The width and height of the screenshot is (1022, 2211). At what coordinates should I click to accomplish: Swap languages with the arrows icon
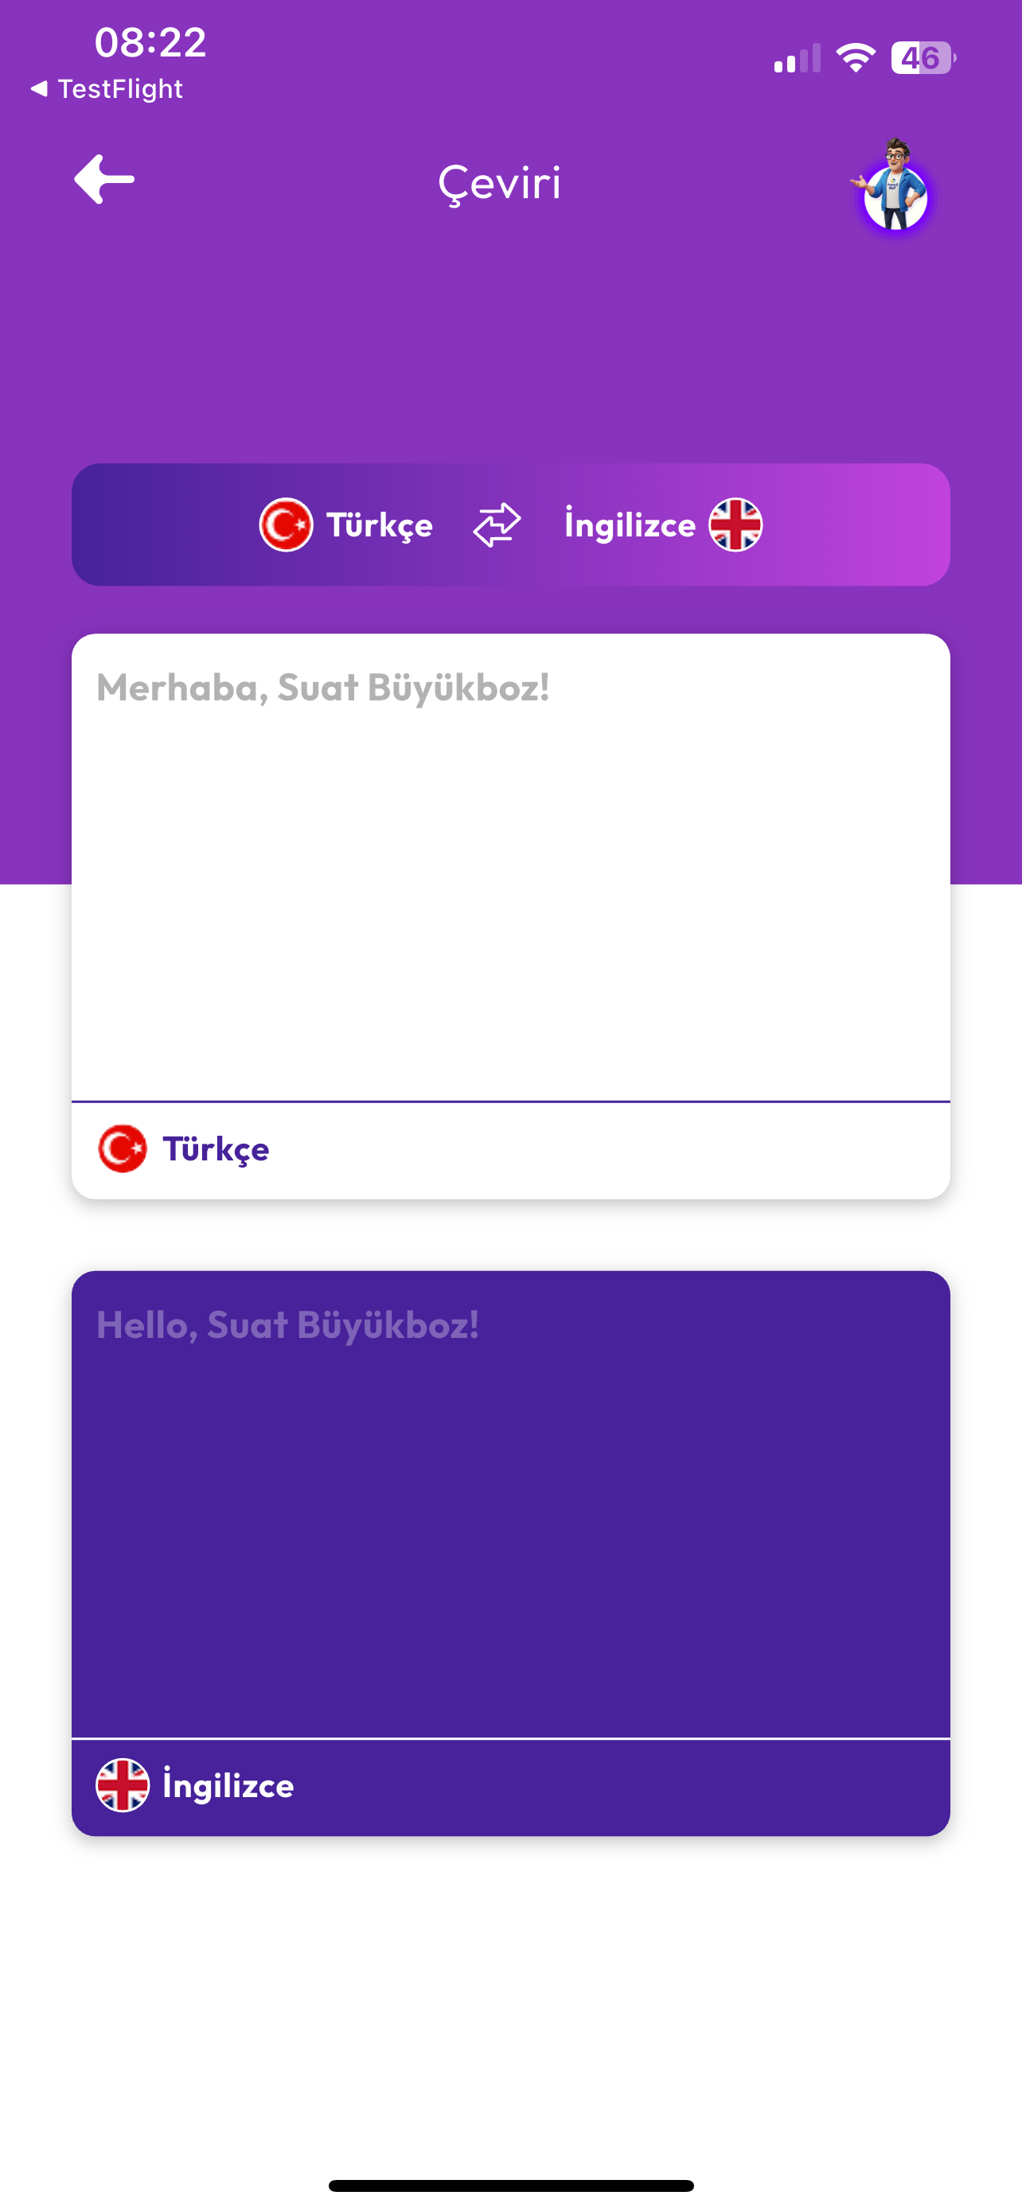497,524
